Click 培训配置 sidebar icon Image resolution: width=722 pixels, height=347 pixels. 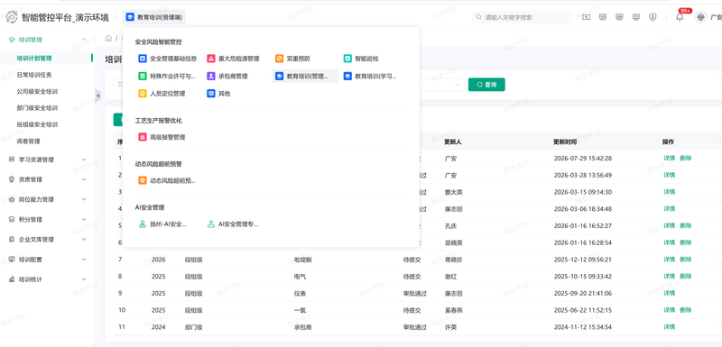(12, 260)
